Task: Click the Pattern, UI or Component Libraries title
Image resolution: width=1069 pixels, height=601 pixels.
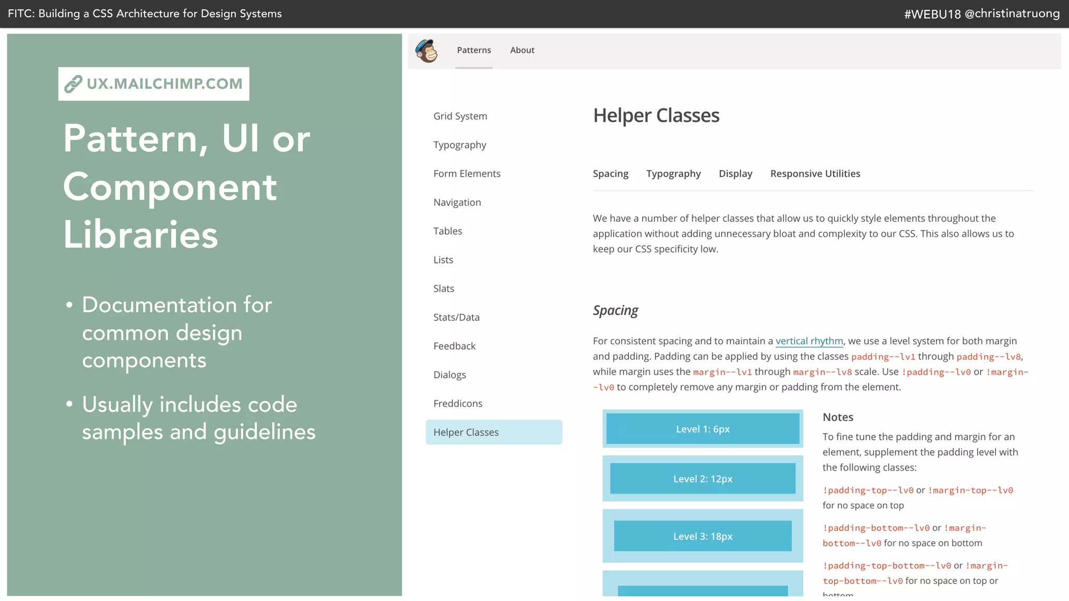Action: (x=187, y=186)
